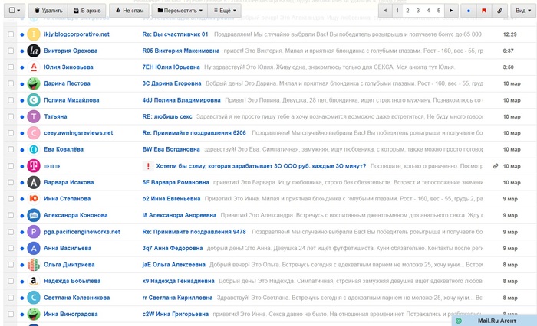Tick the checkbox for ikjy.blogcorporativo.net email
The image size is (537, 326).
click(x=11, y=34)
